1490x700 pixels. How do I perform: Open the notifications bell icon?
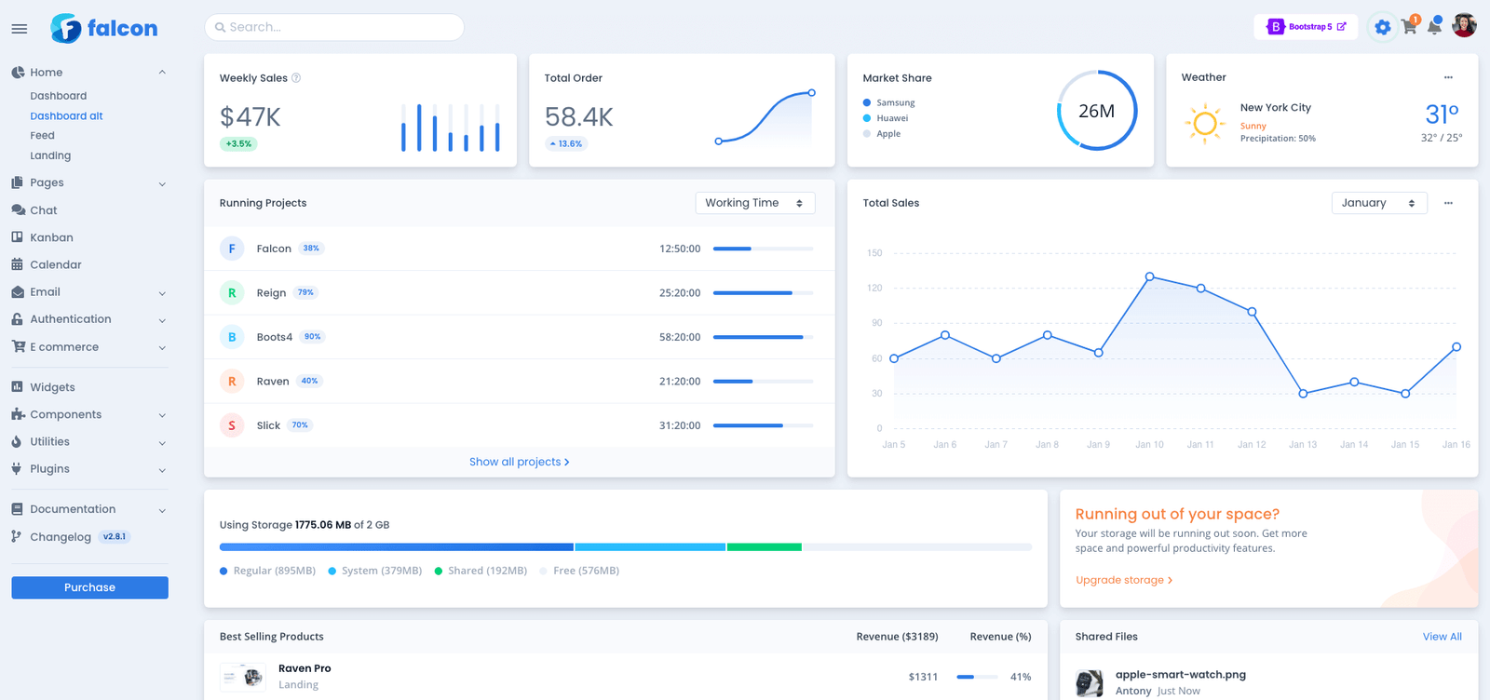click(1434, 27)
